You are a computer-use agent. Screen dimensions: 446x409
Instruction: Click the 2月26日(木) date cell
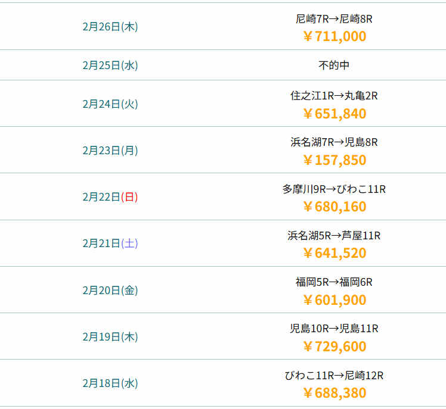pos(110,27)
